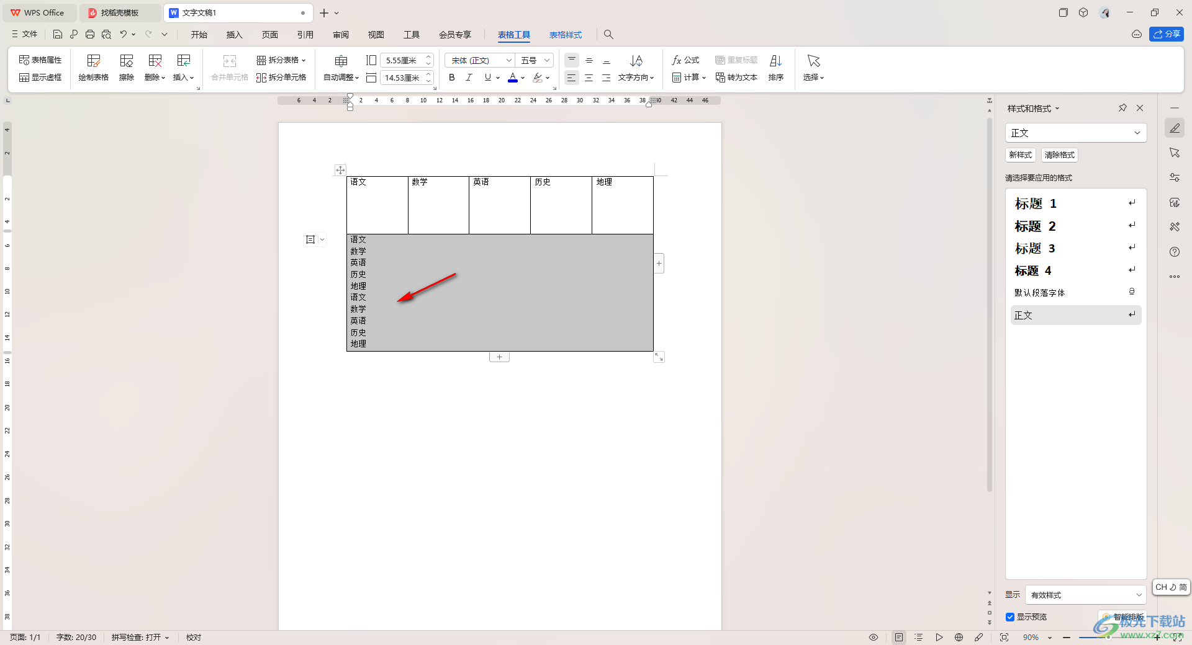The height and width of the screenshot is (645, 1192).
Task: Click Convert to Text (转为文本)
Action: 736,78
